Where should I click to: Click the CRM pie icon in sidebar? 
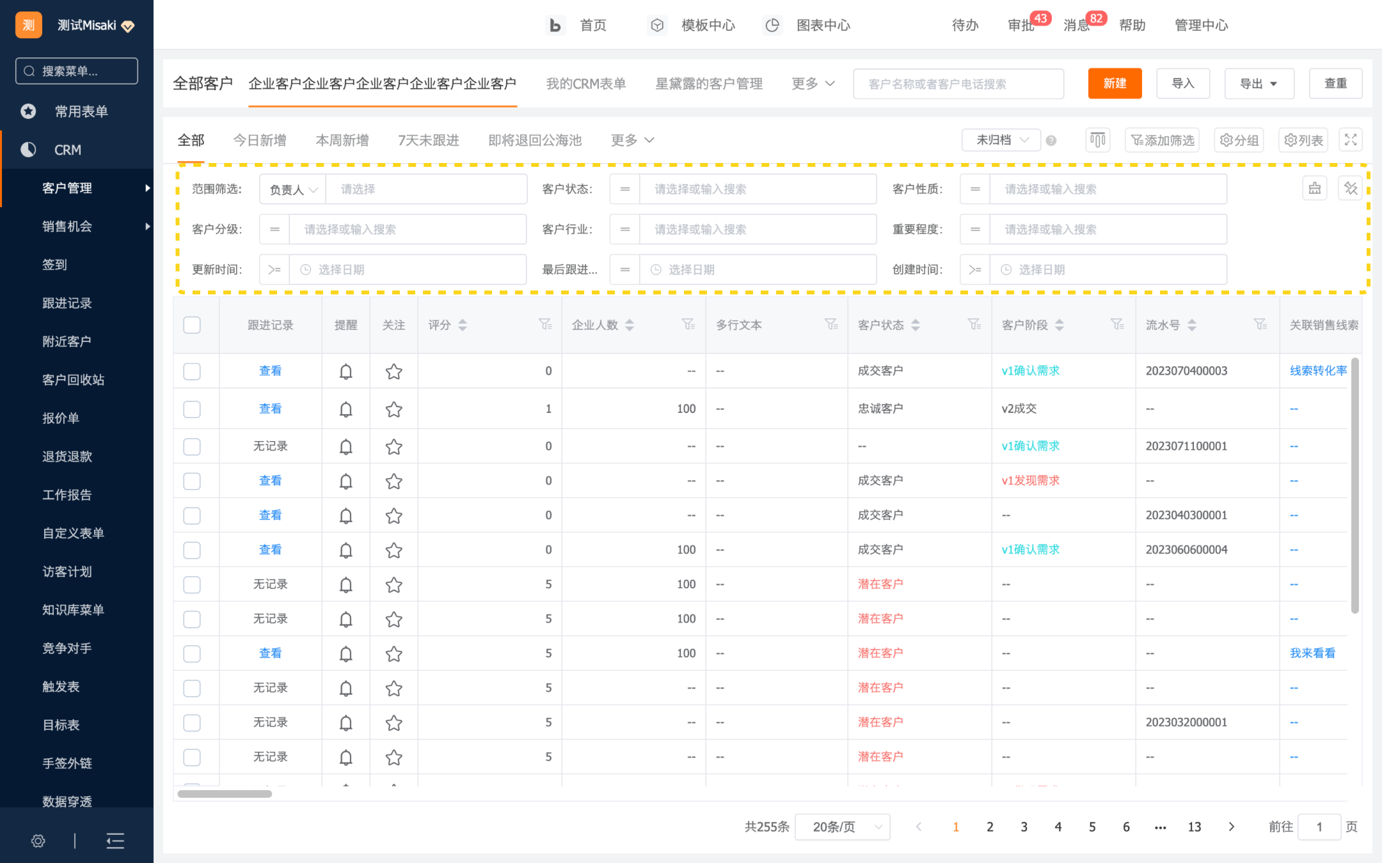tap(28, 150)
